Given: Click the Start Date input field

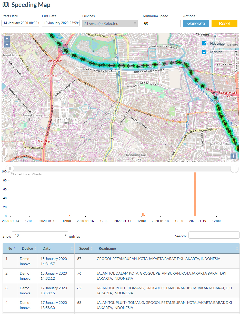Looking at the screenshot, I should (x=20, y=23).
